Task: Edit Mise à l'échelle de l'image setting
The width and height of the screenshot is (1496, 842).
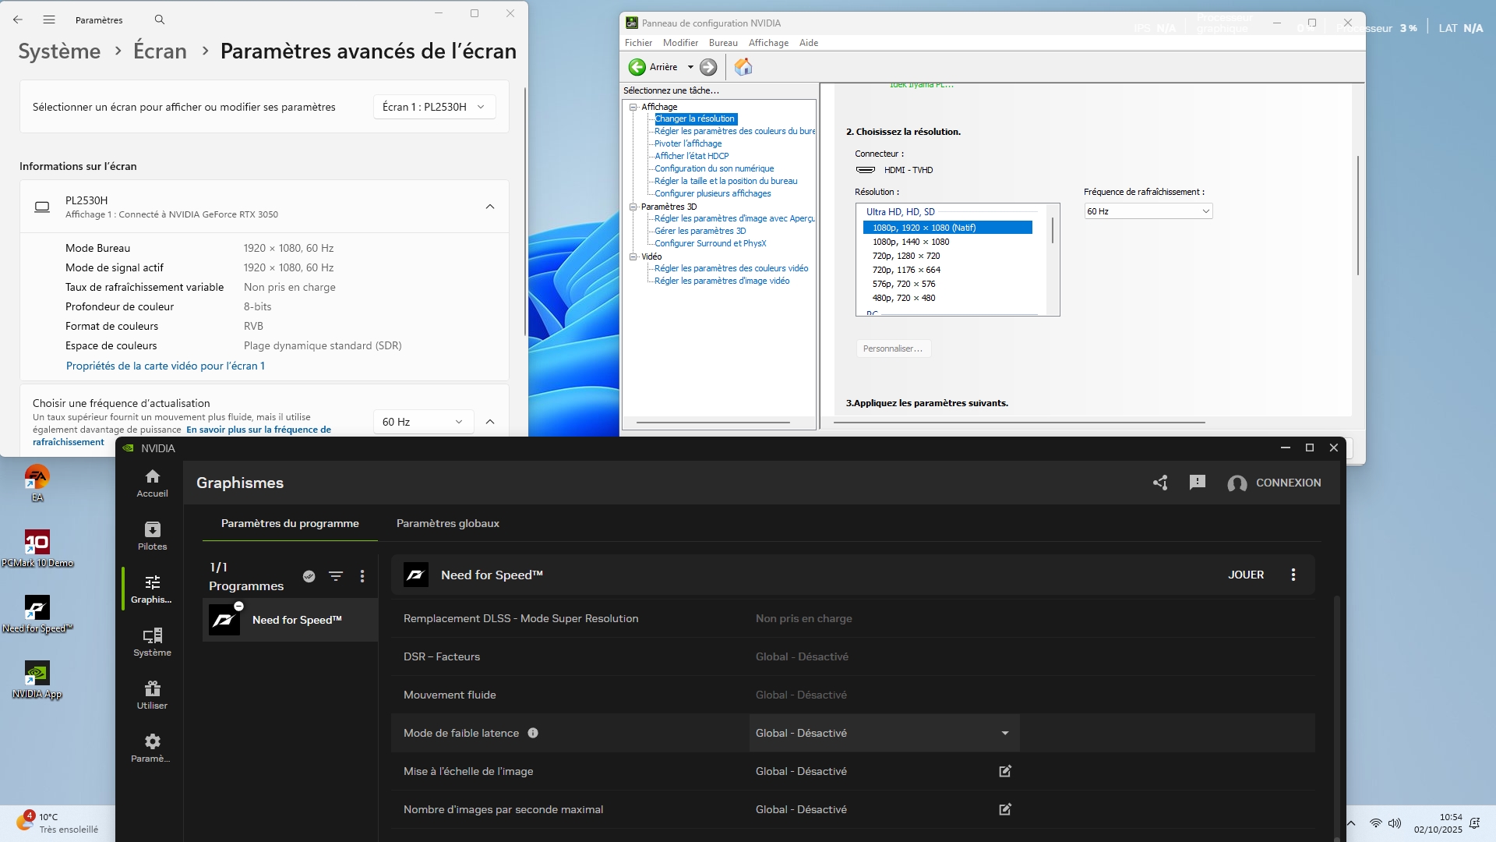Action: pyautogui.click(x=1005, y=771)
